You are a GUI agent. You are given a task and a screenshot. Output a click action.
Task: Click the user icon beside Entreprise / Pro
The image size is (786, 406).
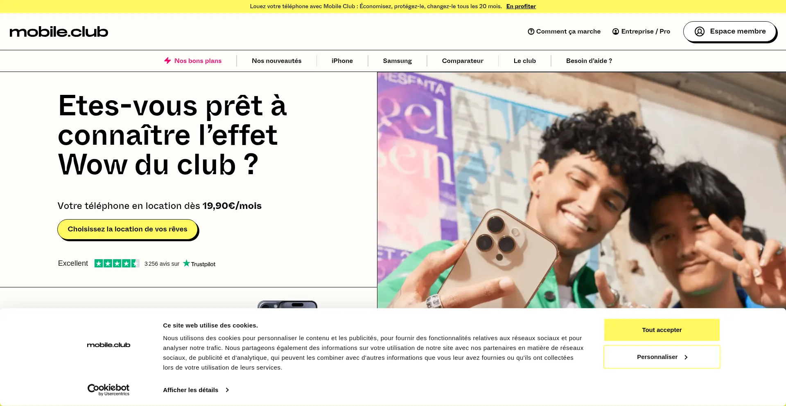(616, 31)
